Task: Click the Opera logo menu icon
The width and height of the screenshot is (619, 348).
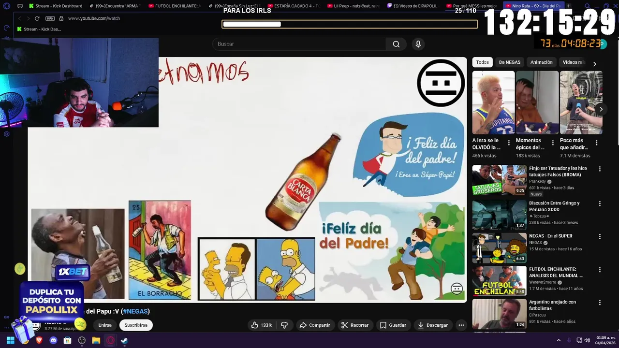Action: tap(7, 6)
